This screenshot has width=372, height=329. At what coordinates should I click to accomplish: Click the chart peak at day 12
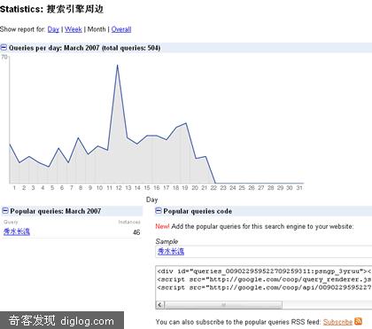(x=118, y=66)
